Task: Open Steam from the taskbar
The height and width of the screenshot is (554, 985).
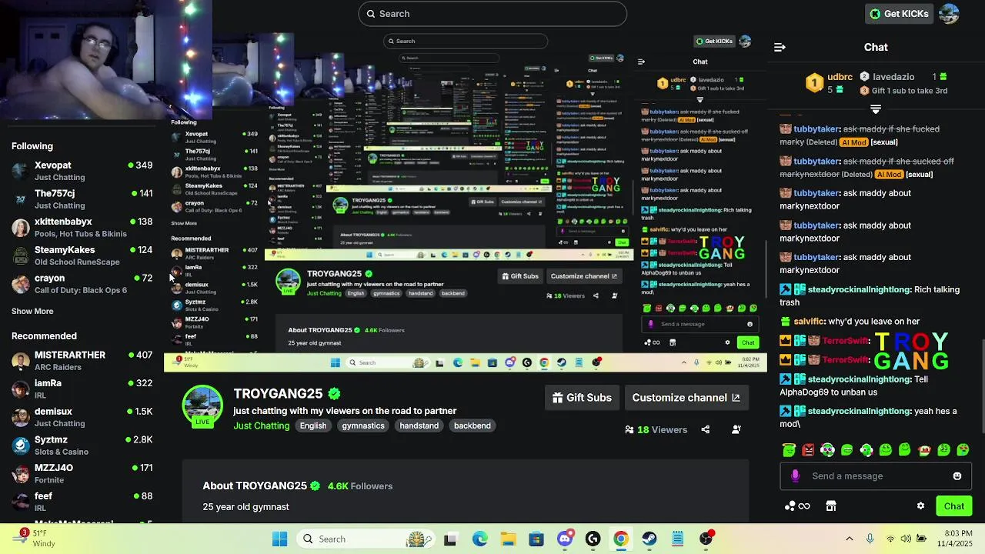Action: (x=649, y=539)
